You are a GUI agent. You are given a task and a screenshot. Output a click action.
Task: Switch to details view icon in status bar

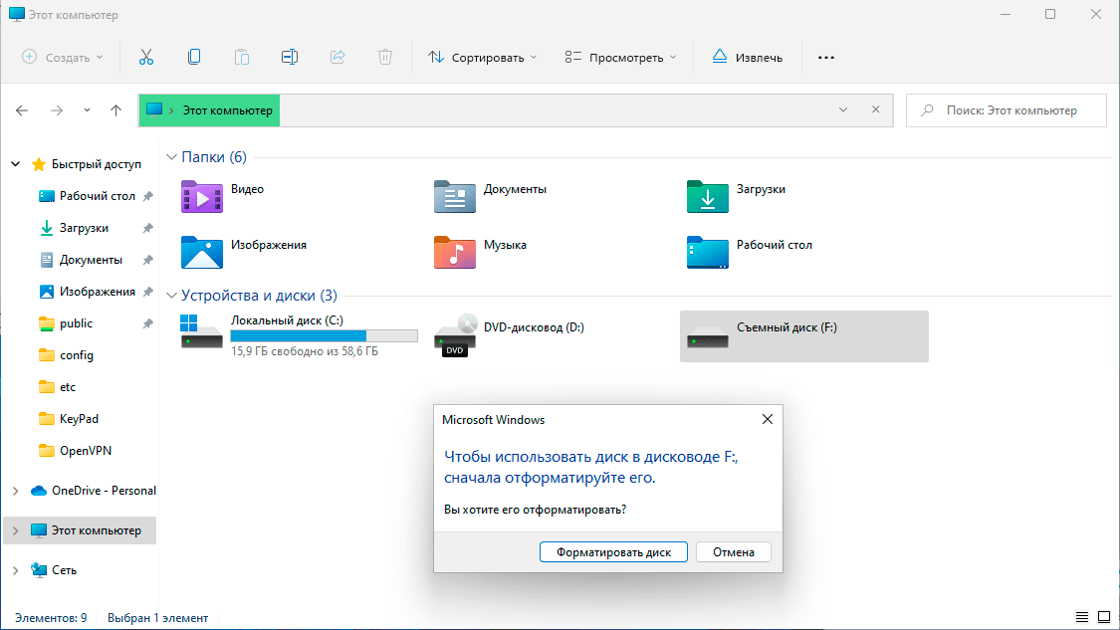click(1082, 618)
